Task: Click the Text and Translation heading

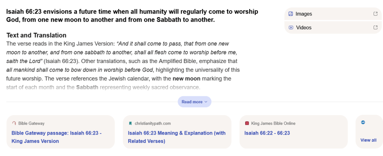Action: pos(36,35)
